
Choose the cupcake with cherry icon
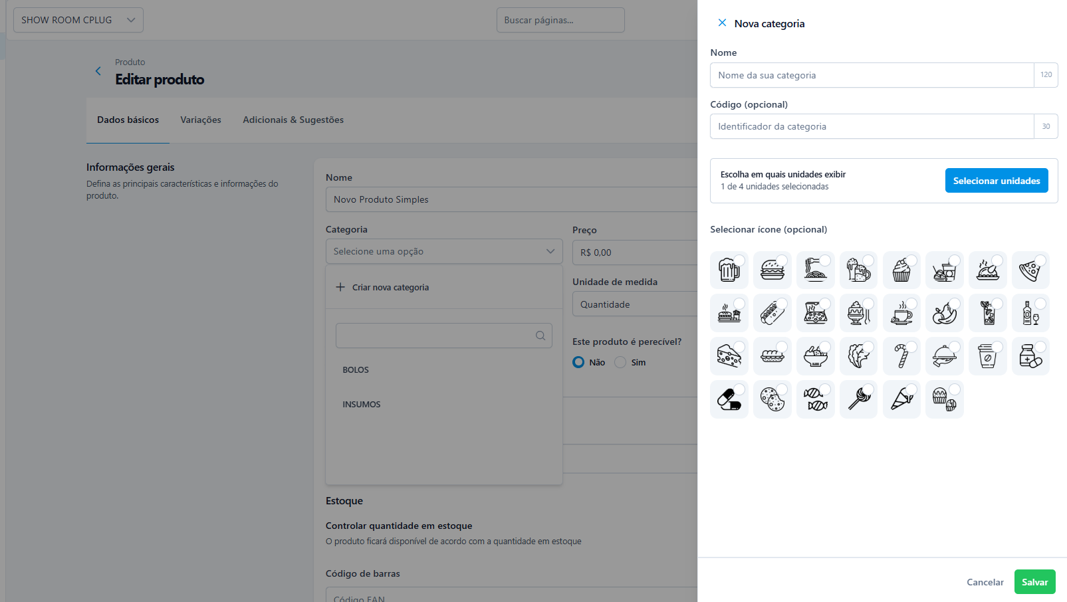point(901,270)
